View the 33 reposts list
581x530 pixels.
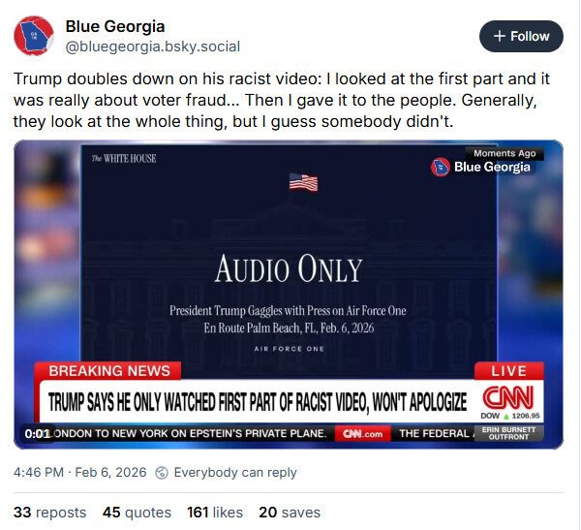point(49,513)
